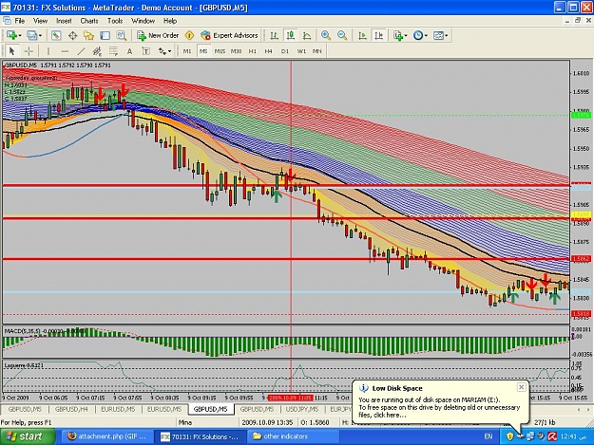Toggle the Terminal window icon
Viewport: 594px width, 445px height.
[x=105, y=35]
